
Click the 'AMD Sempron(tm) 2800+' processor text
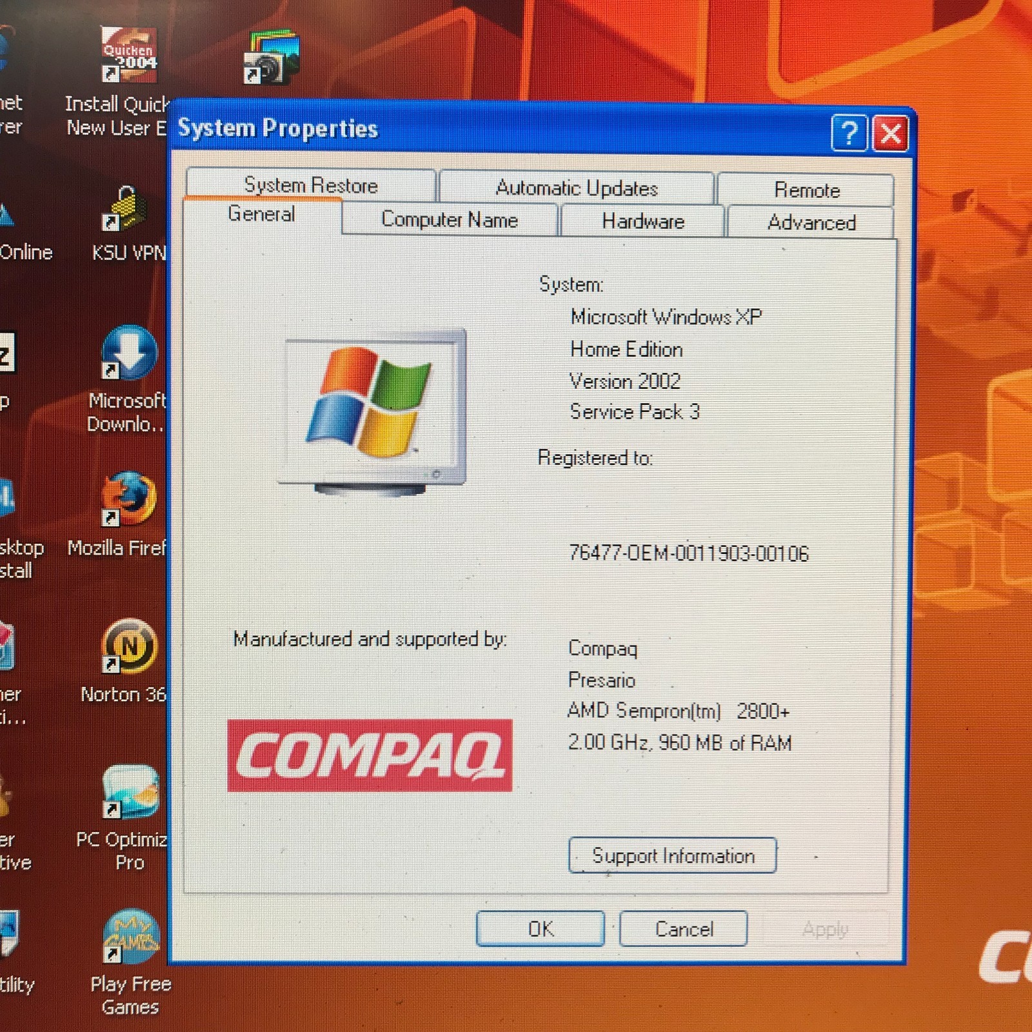coord(679,711)
